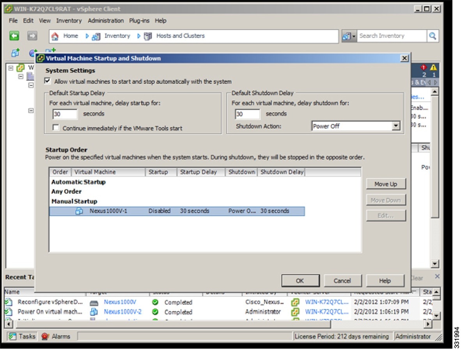Close the Recent Tasks panel with X
Screen dimensions: 461x349
(x=437, y=276)
